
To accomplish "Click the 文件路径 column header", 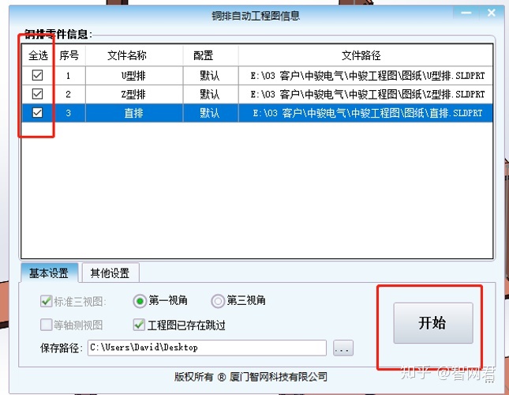I will click(365, 55).
